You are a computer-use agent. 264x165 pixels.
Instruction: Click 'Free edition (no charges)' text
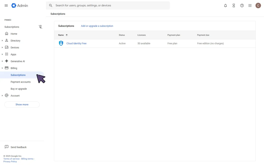coord(210,43)
